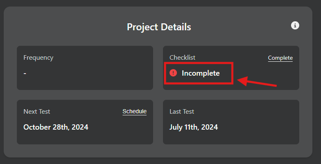Click the red exclamation warning icon
This screenshot has height=164, width=321.
click(x=173, y=73)
